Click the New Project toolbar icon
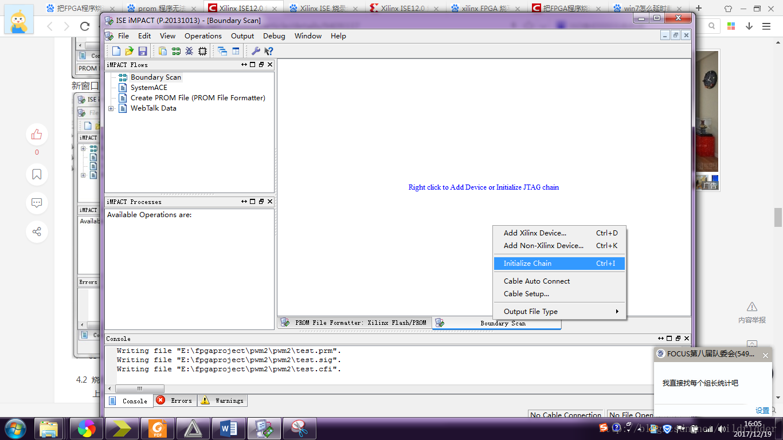The height and width of the screenshot is (440, 783). (x=116, y=51)
